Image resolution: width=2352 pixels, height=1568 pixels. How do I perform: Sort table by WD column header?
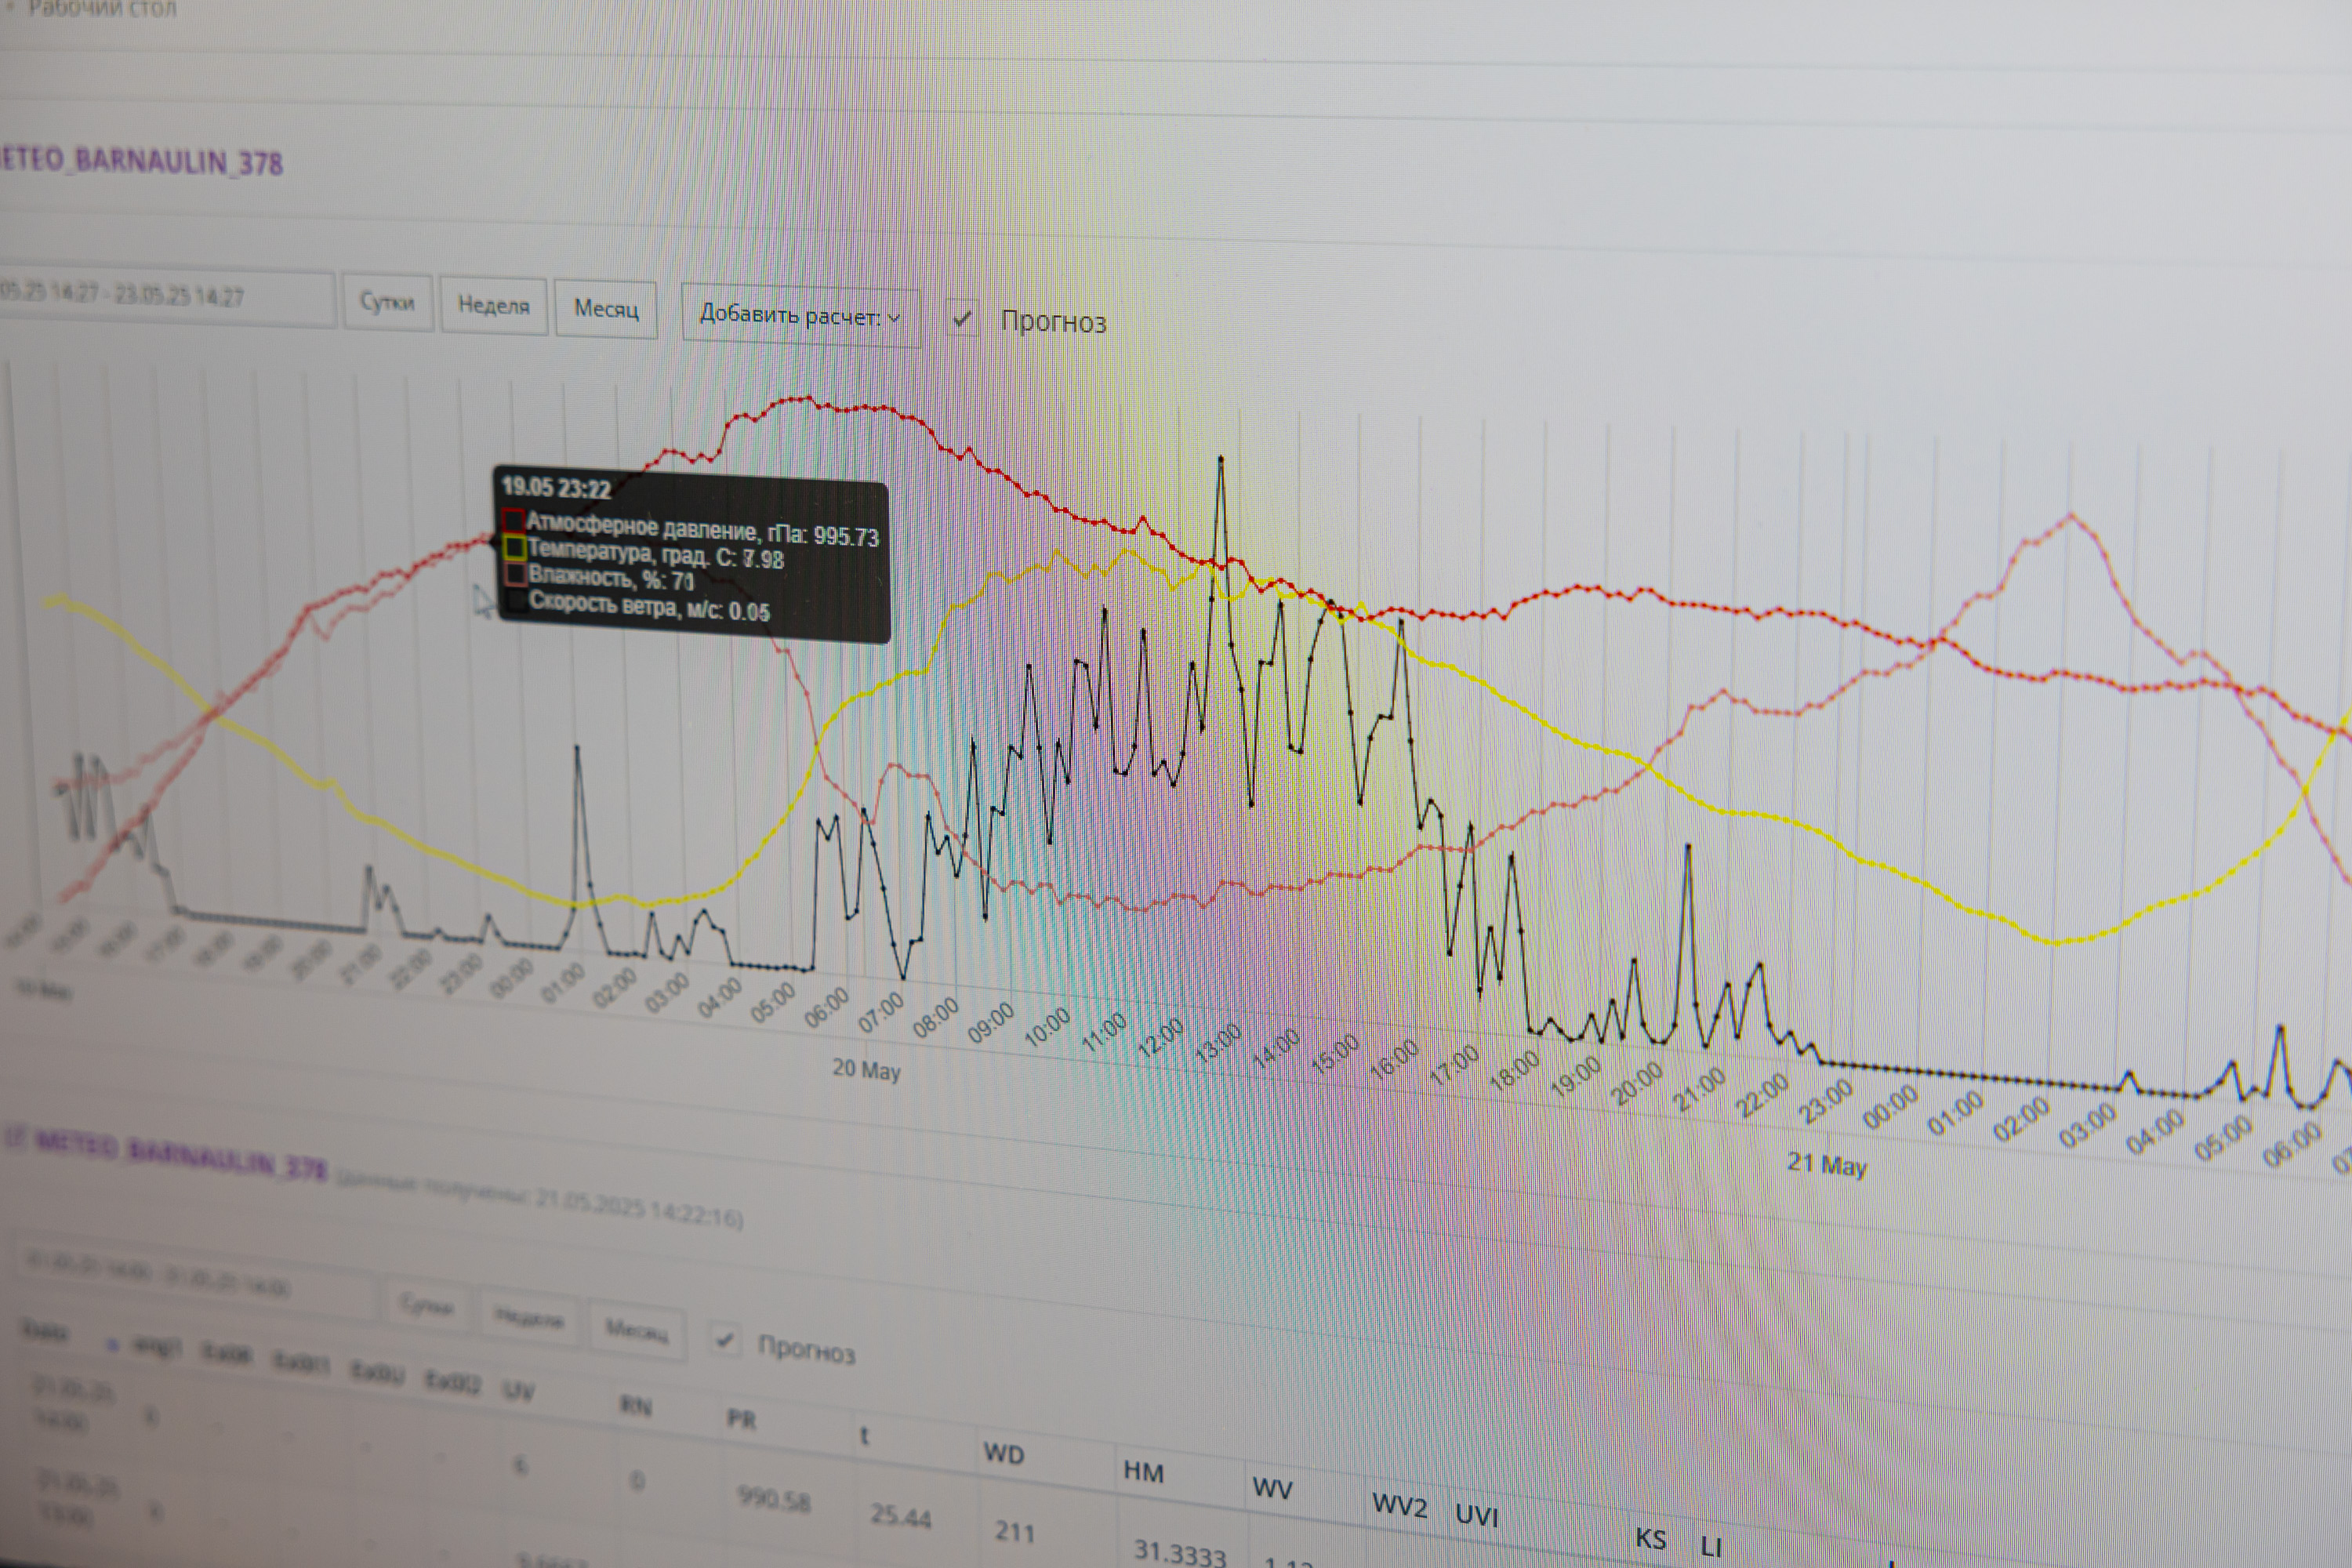[x=1004, y=1454]
